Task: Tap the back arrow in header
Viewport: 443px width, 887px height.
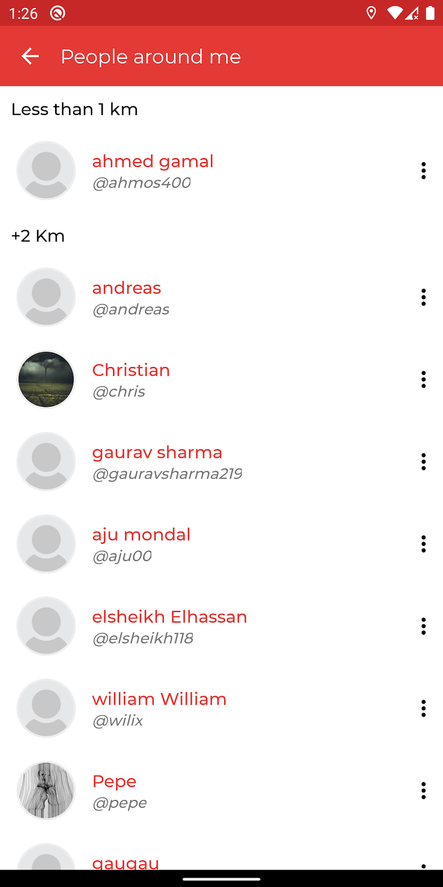Action: (30, 56)
